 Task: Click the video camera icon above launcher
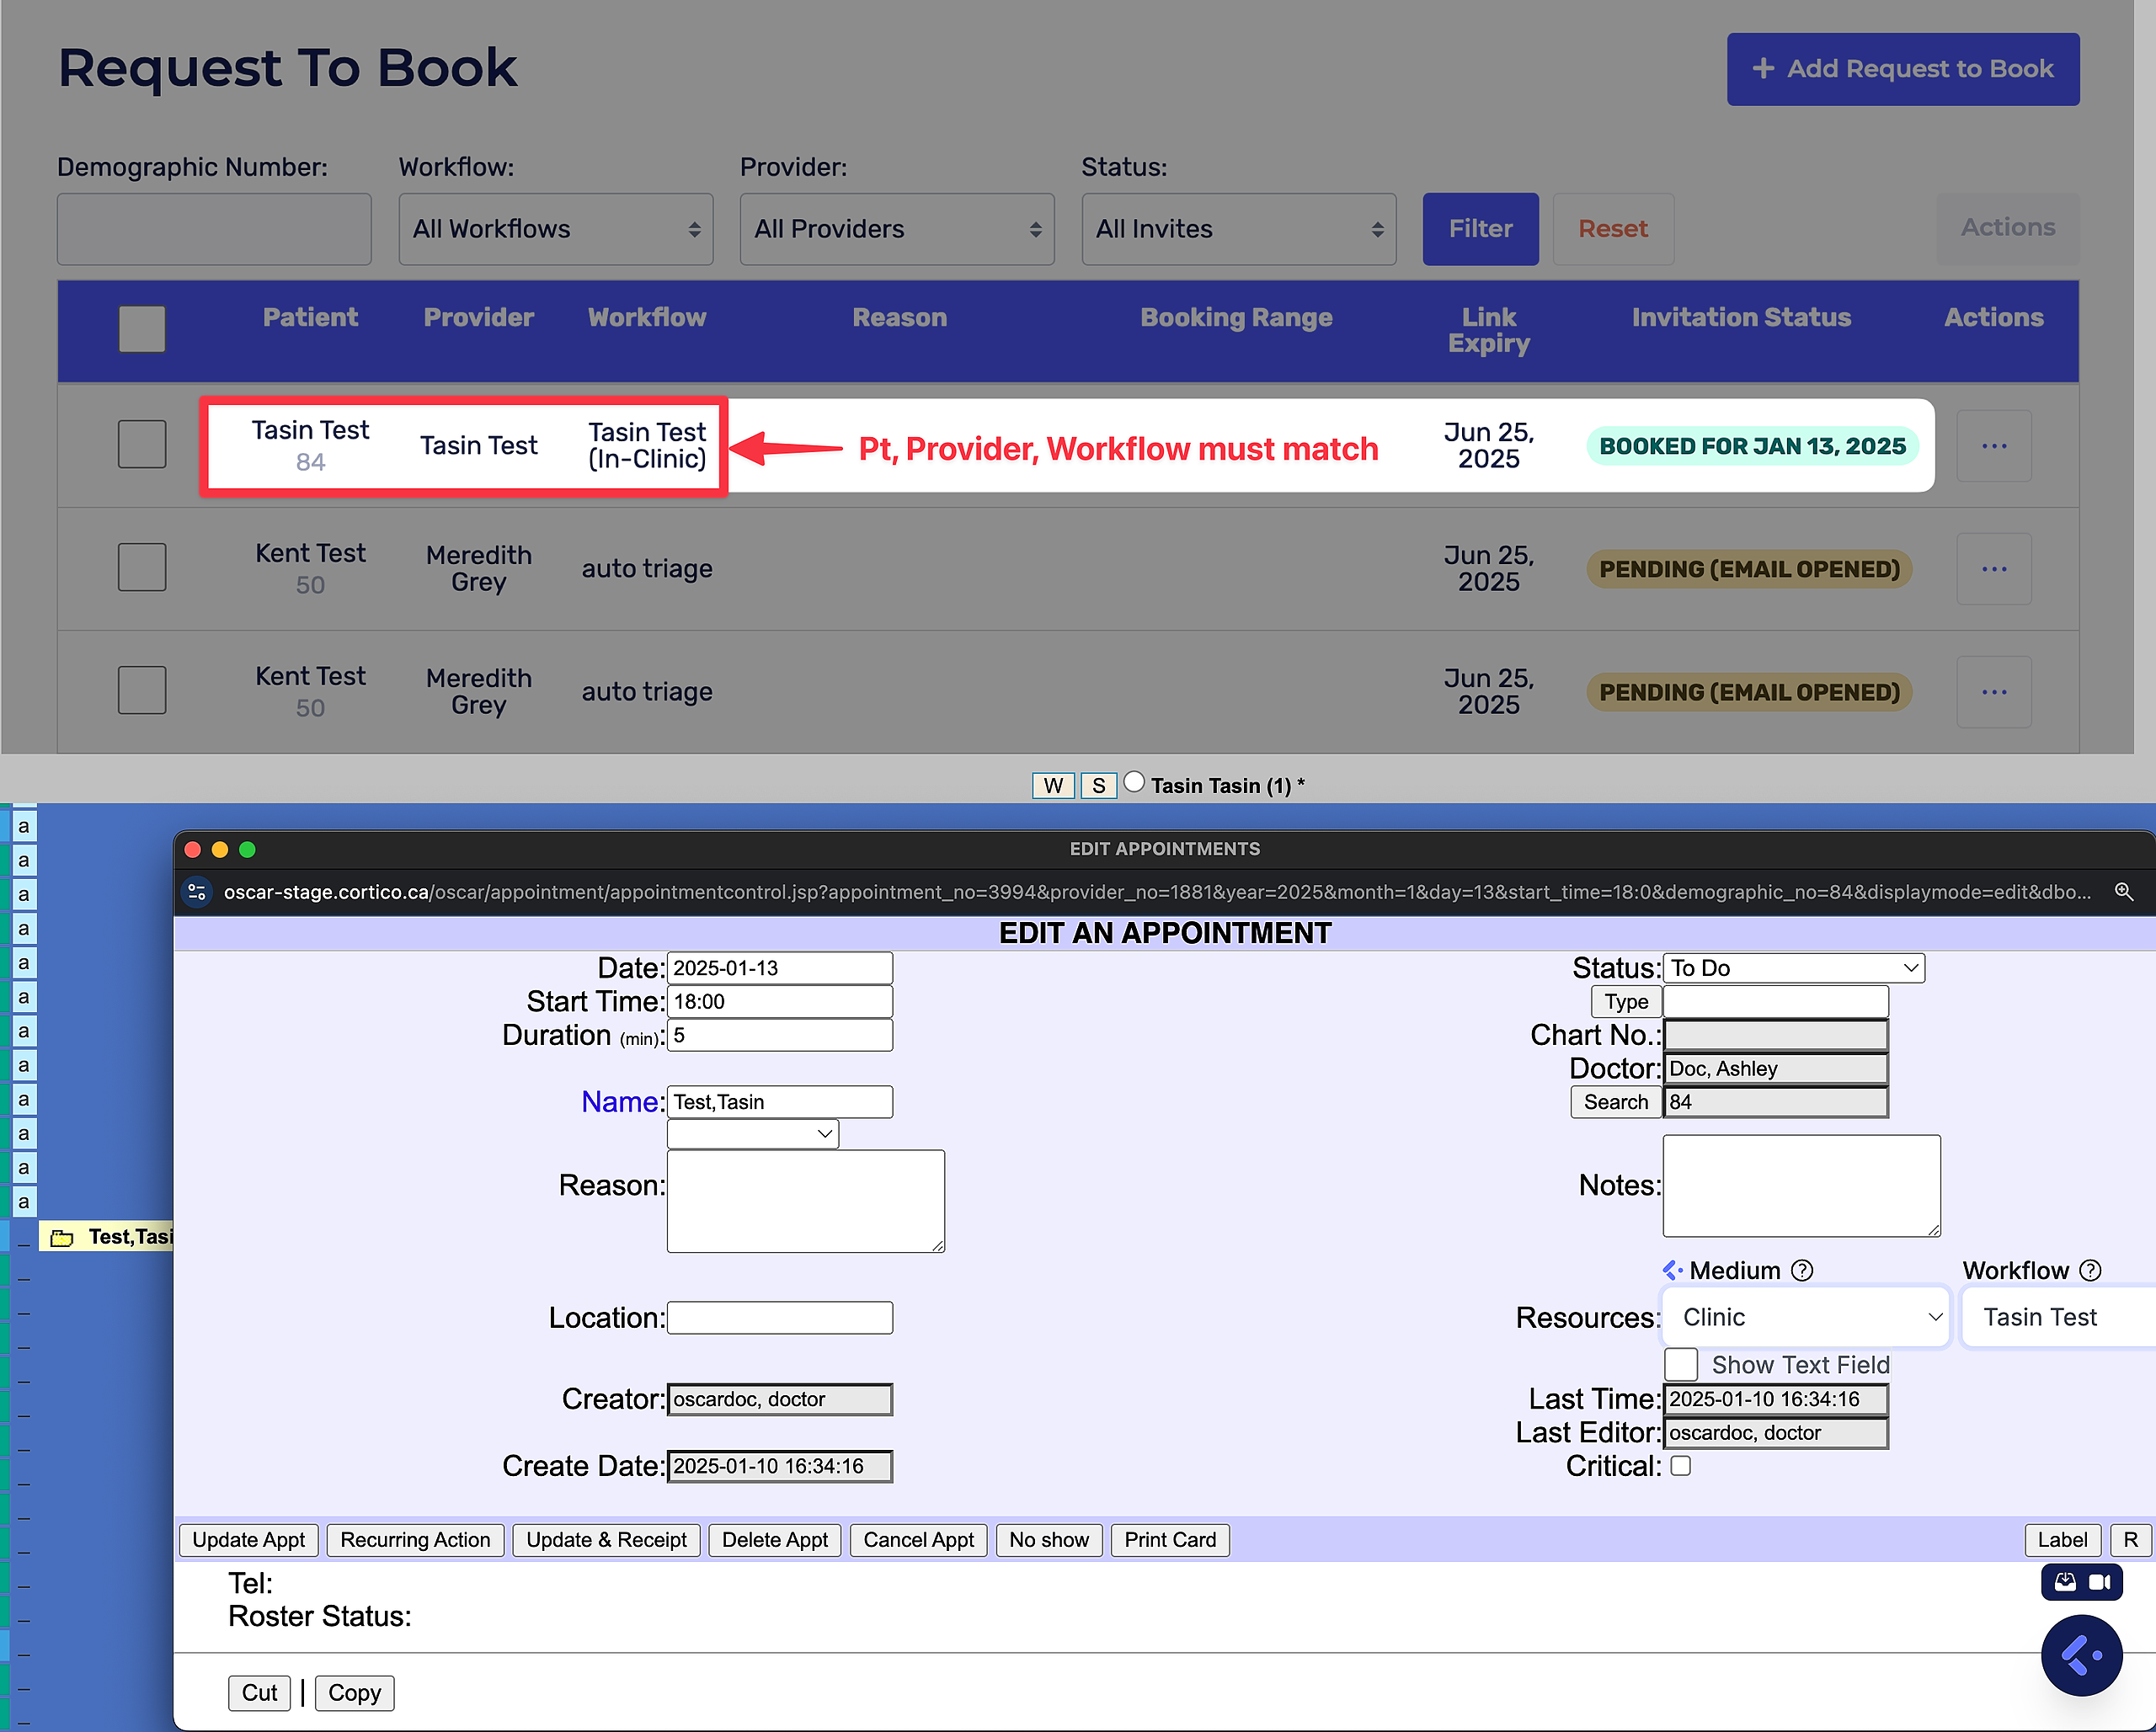(2100, 1582)
